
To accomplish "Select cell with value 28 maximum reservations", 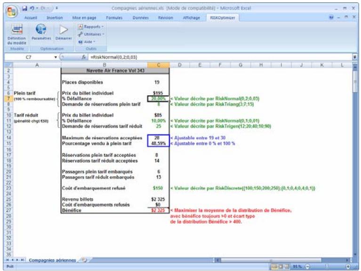I will click(158, 138).
